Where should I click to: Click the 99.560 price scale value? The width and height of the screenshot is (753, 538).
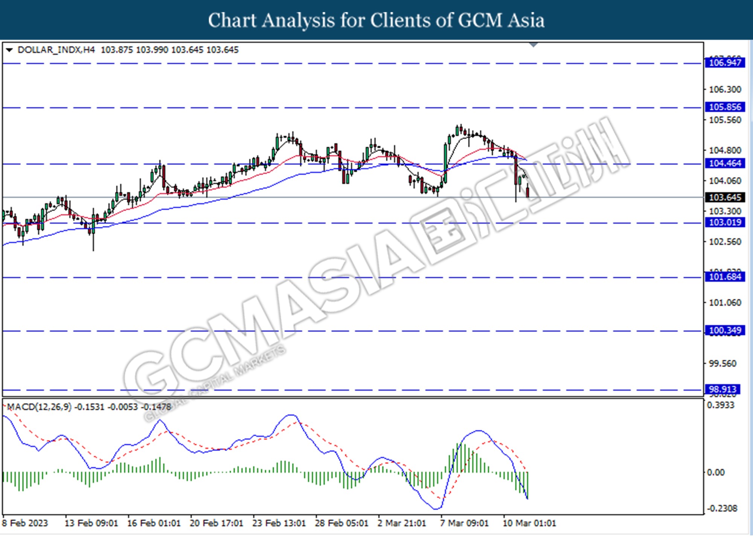tap(723, 364)
